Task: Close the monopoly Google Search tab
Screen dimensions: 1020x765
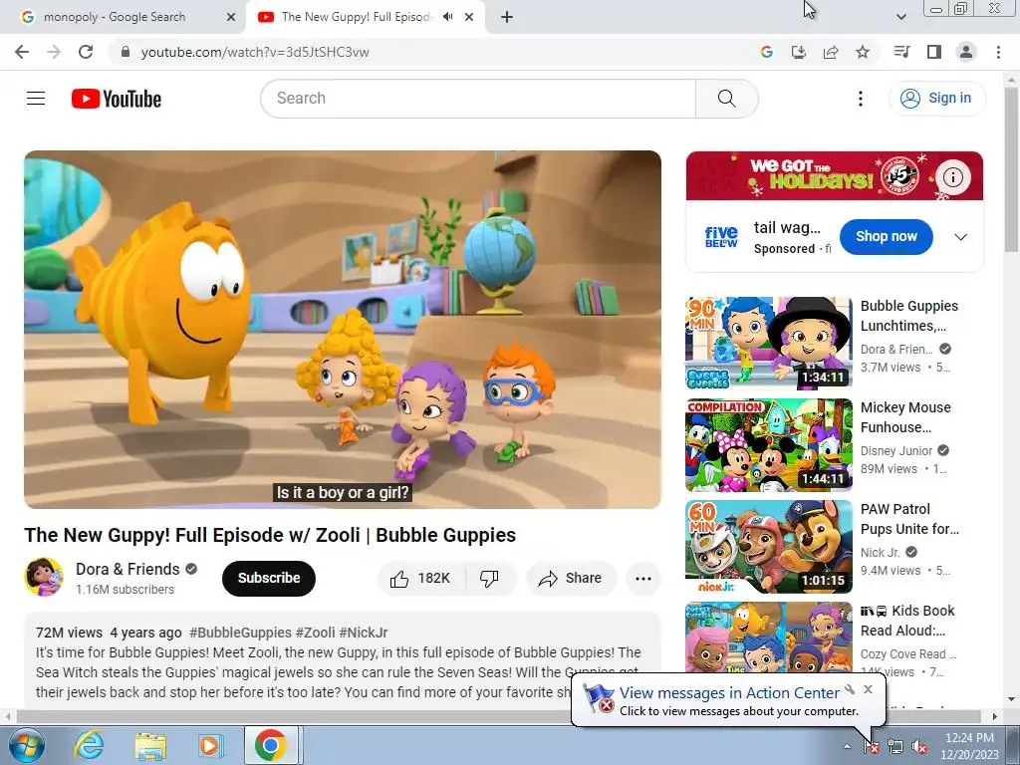Action: [x=230, y=17]
